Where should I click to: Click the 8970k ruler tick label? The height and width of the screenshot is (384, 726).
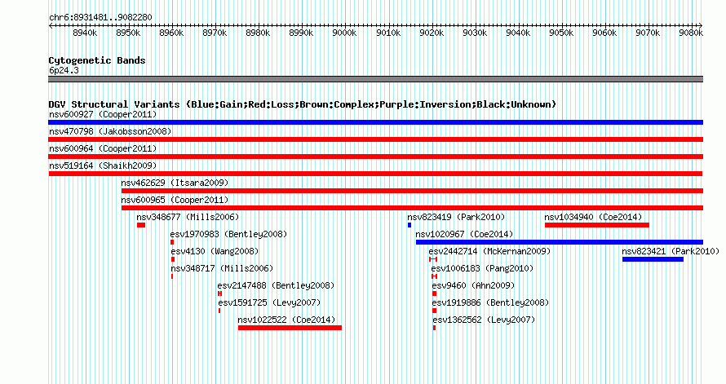click(215, 33)
